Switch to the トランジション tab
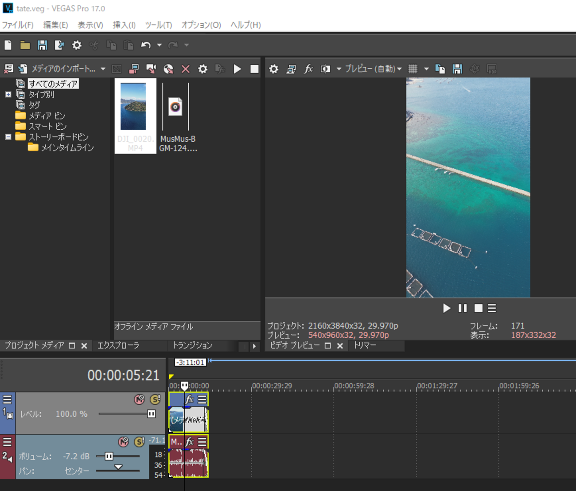 tap(192, 345)
